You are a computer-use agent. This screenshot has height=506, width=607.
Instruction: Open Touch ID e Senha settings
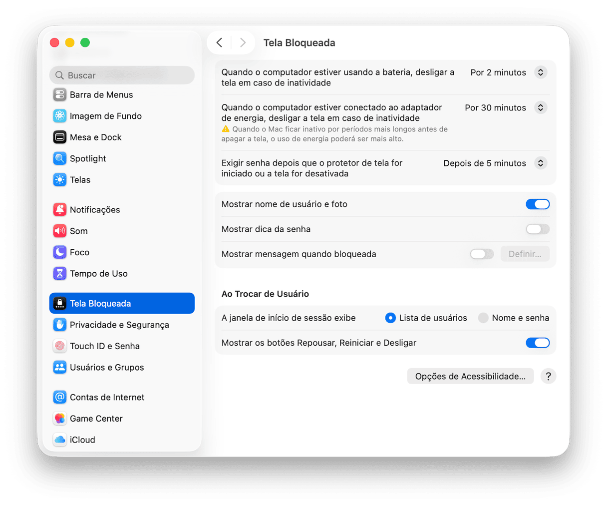click(122, 346)
